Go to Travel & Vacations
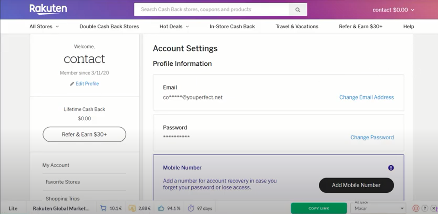 coord(297,26)
